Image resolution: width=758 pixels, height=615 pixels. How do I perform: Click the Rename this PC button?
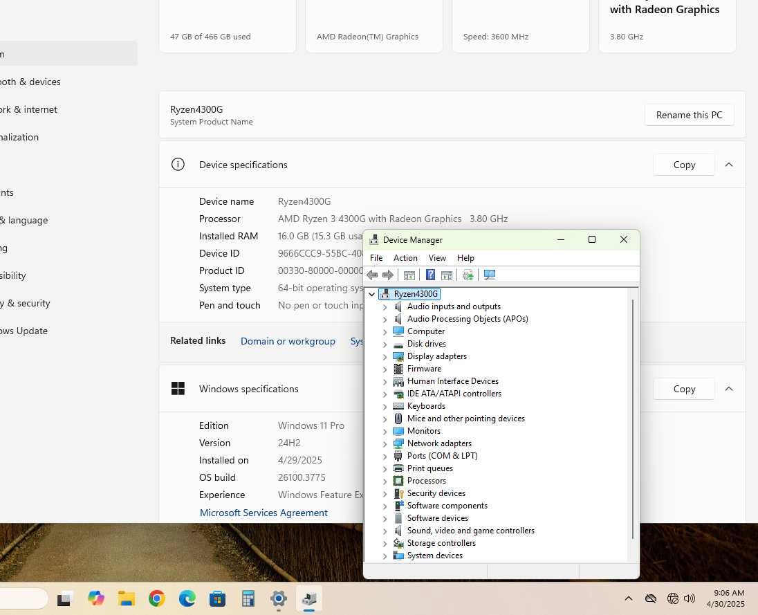tap(689, 115)
